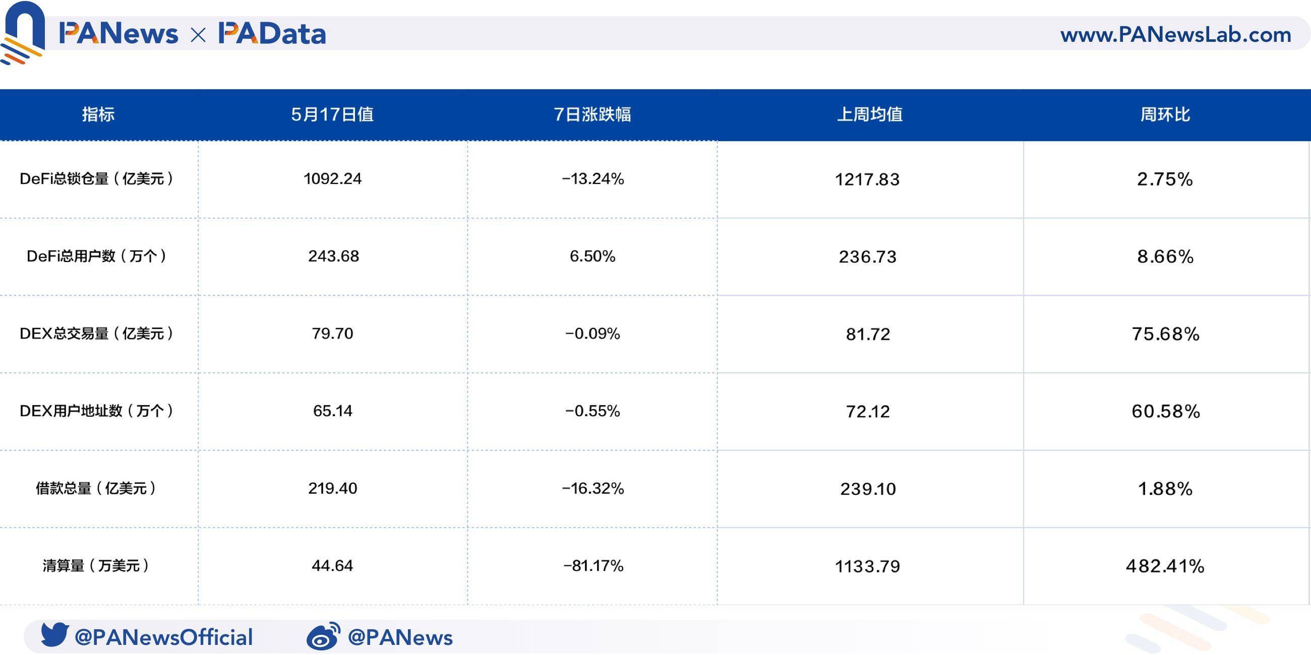Viewport: 1311px width, 655px height.
Task: Click the Weibo logo icon
Action: click(x=323, y=636)
